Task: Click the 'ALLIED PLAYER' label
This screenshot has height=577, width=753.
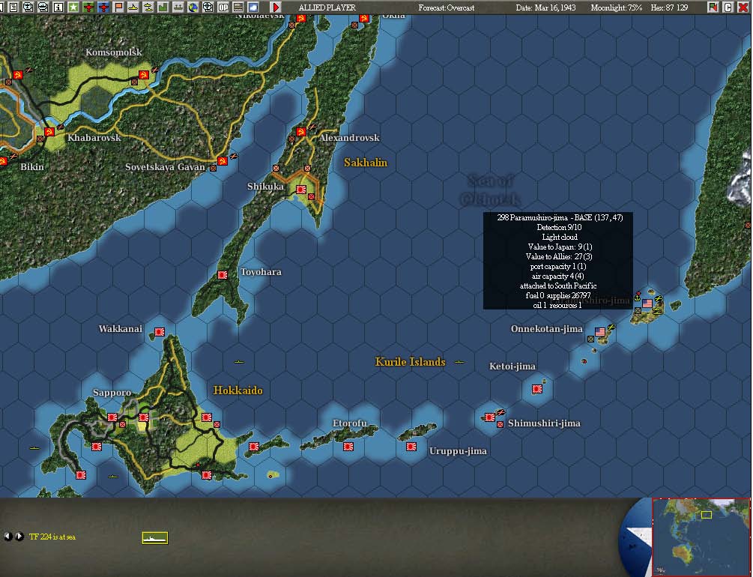Action: (327, 7)
